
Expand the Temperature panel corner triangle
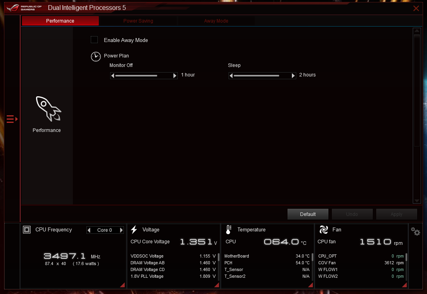coord(311,285)
